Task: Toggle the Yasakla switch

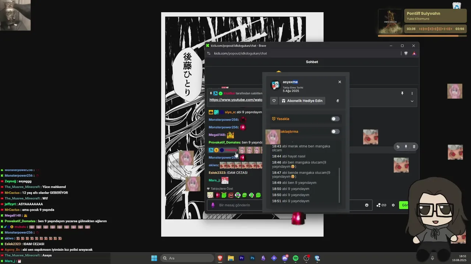Action: tap(335, 119)
